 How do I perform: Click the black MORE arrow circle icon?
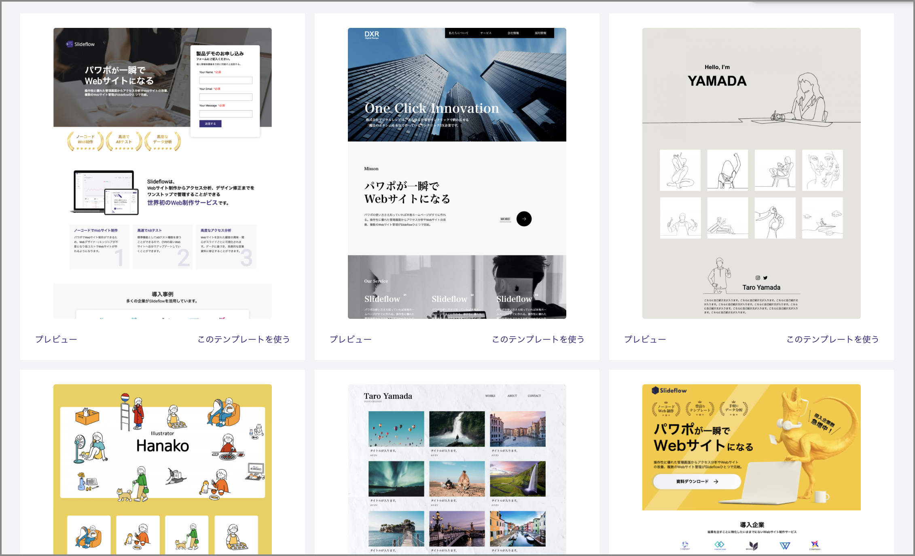pos(524,219)
